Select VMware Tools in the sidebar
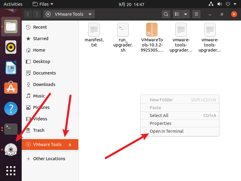Viewport: 241px width, 181px height. tap(50, 144)
